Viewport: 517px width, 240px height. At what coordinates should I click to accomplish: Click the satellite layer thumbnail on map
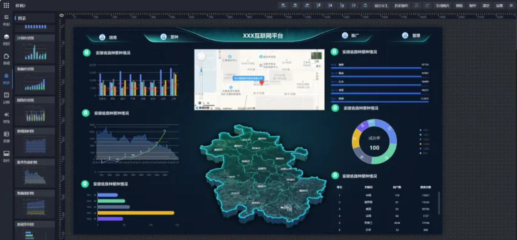point(316,56)
